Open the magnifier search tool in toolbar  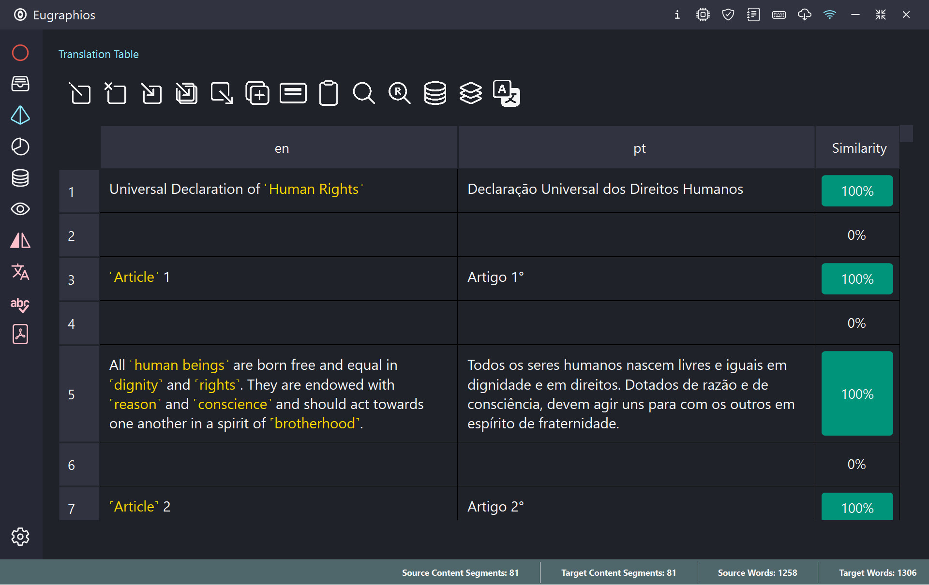click(x=364, y=93)
